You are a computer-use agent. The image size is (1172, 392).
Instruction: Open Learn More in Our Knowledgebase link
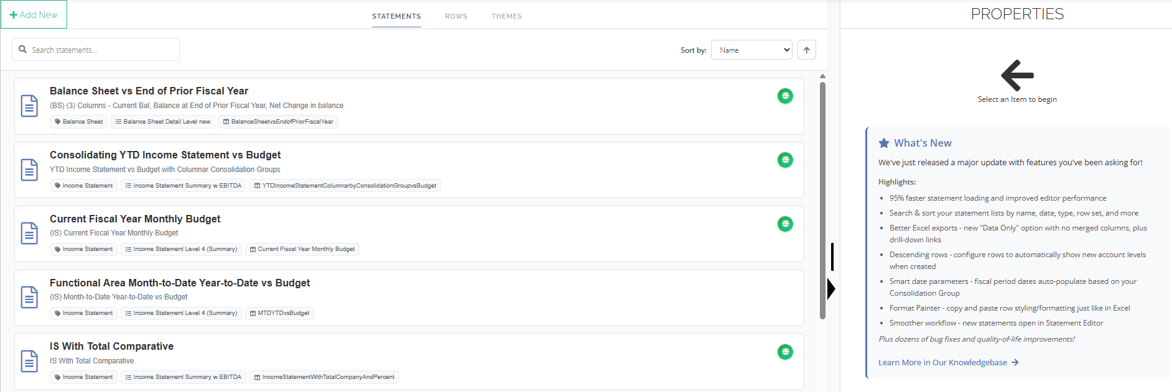pos(949,362)
